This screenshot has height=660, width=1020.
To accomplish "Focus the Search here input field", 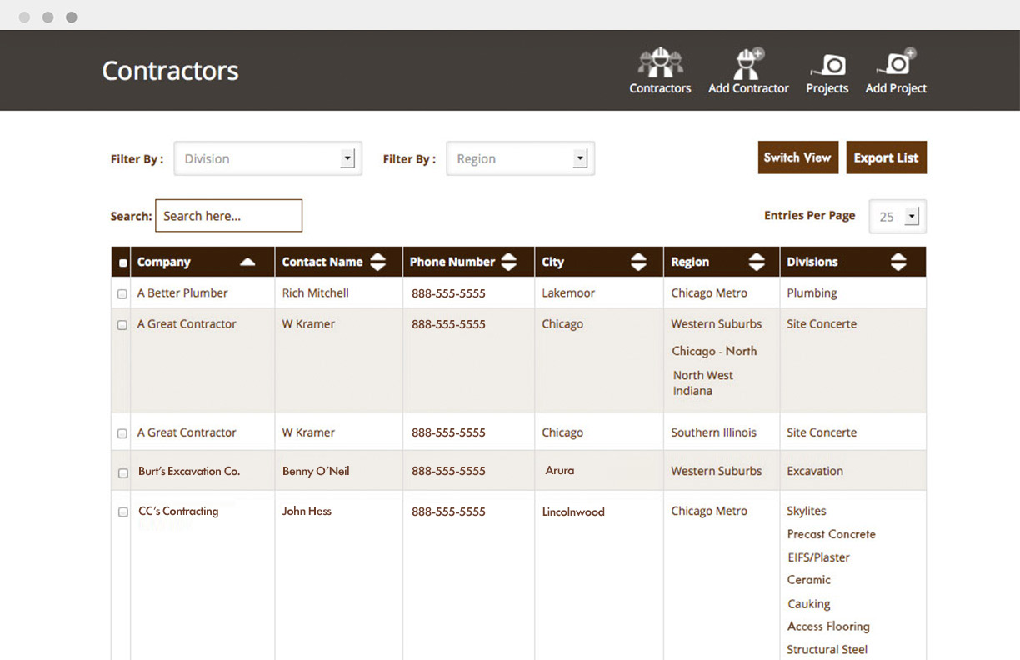I will click(x=228, y=216).
